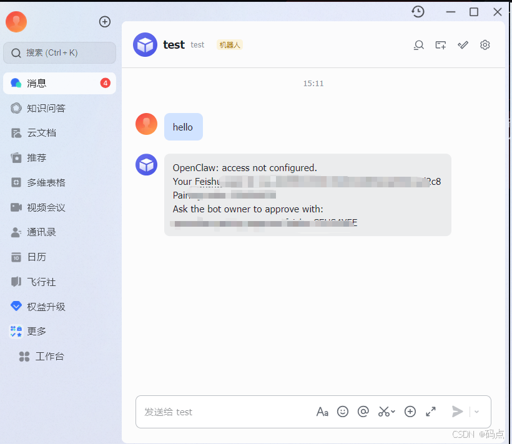512x444 pixels.
Task: Close the Feishu window
Action: [497, 12]
